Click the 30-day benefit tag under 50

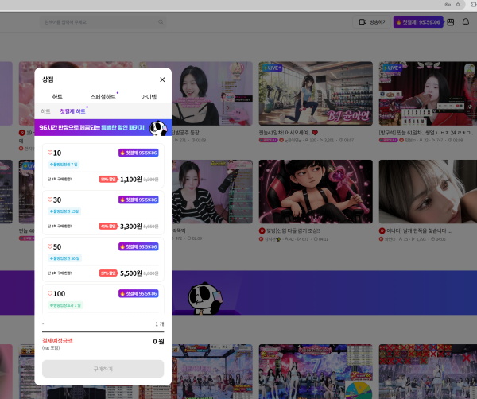64,258
